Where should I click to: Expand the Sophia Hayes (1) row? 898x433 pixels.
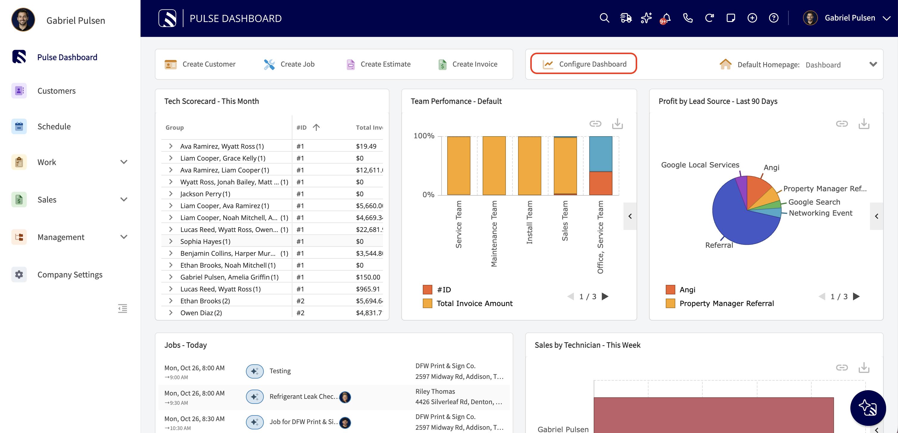[x=171, y=241]
